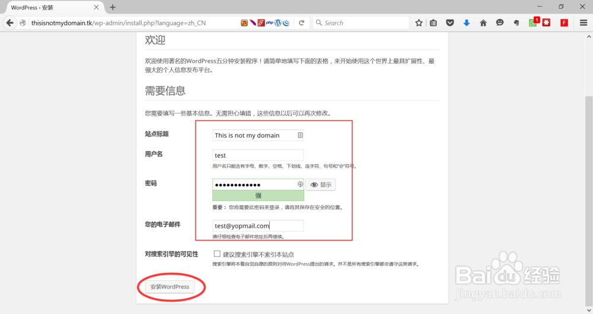Image resolution: width=593 pixels, height=314 pixels.
Task: Click the page vertical scrollbar thumb
Action: (x=589, y=202)
